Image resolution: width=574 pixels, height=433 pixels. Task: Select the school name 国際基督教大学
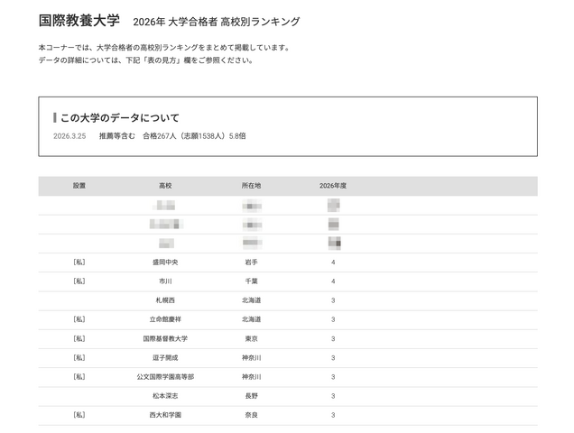tap(165, 338)
